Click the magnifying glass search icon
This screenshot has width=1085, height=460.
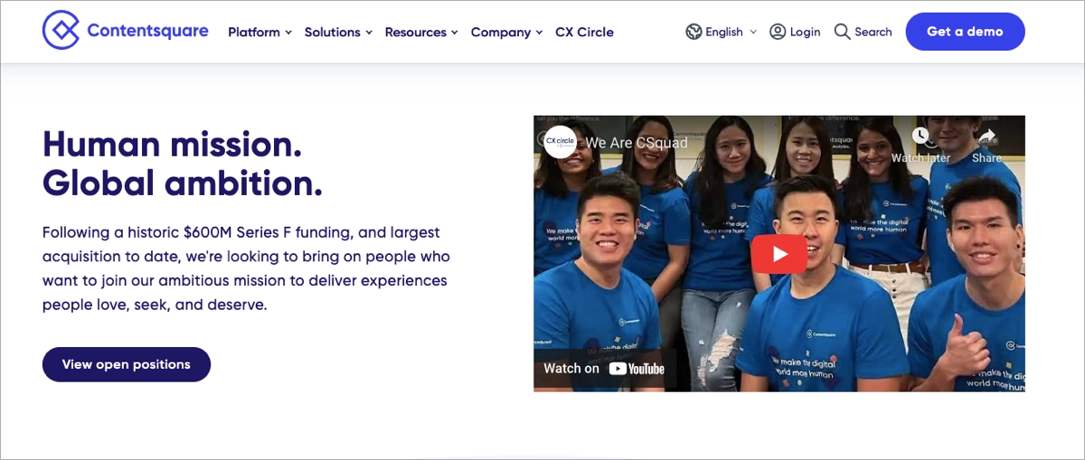(x=842, y=32)
